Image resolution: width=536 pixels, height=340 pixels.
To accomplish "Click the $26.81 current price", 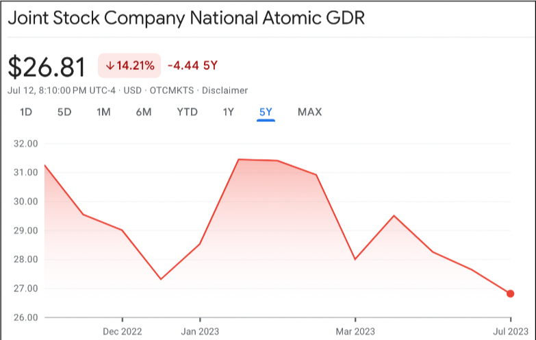I will [47, 66].
